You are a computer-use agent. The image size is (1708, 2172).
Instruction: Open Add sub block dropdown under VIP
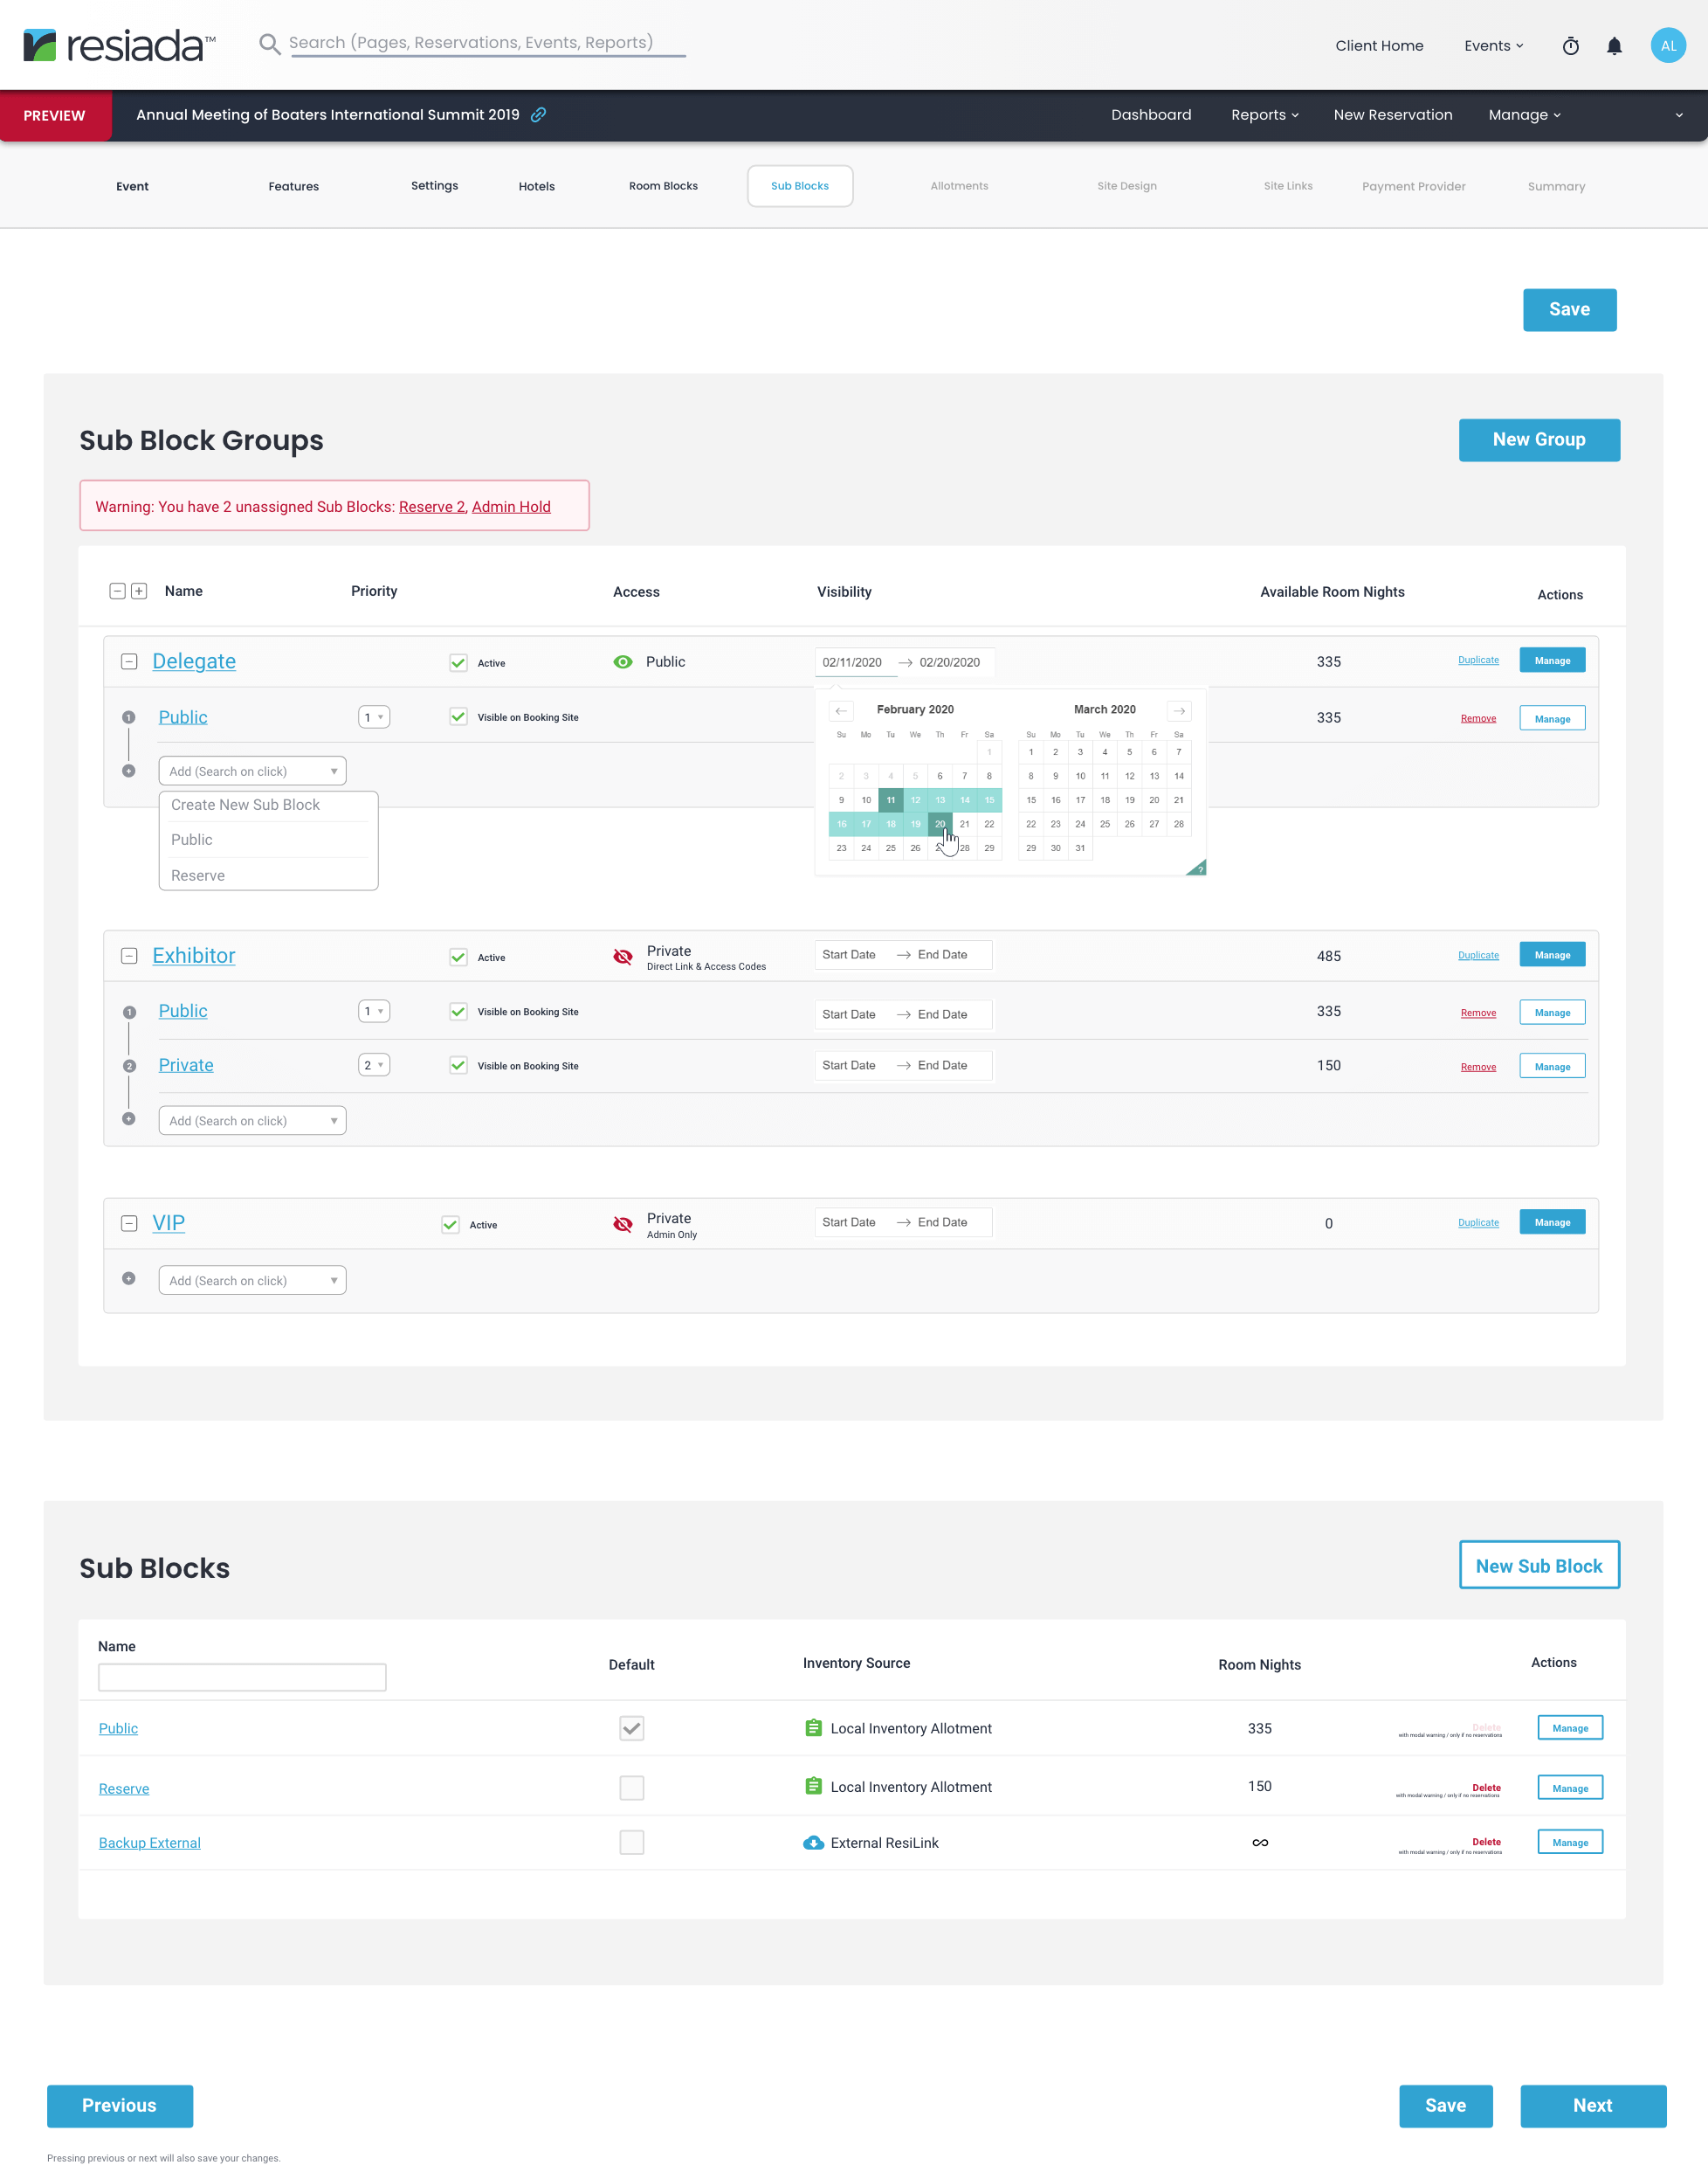click(x=252, y=1281)
